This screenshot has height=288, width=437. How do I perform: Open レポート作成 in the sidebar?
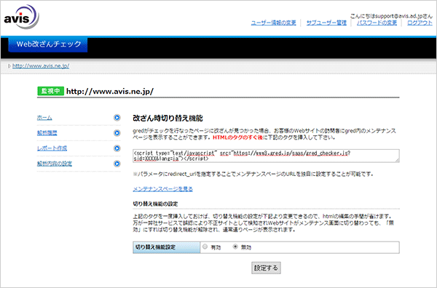coord(52,148)
